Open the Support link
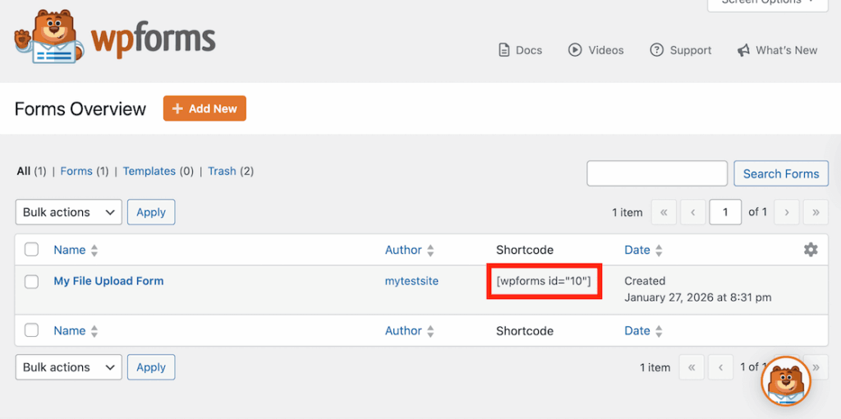 680,50
